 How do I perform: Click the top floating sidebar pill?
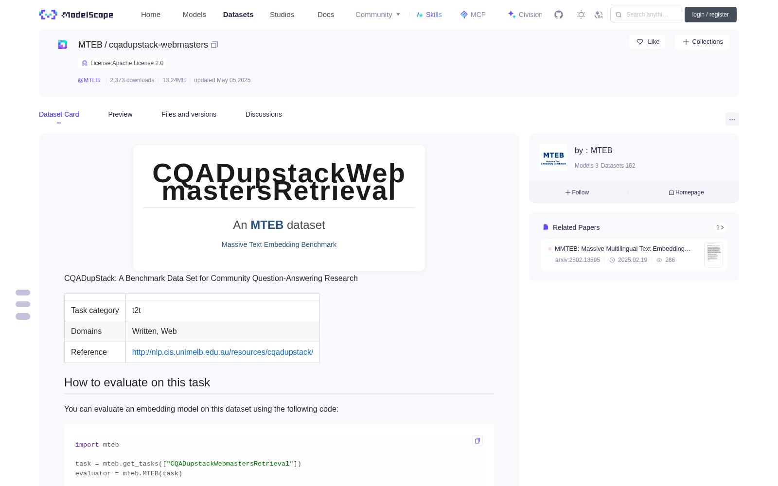coord(23,293)
